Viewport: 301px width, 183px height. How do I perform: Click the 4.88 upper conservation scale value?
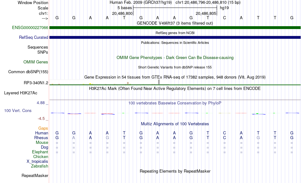[x=41, y=103]
